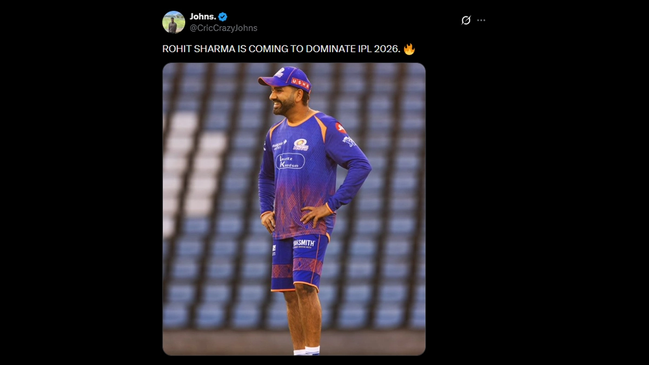Open the Johns. display name link
Viewport: 649px width, 365px height.
click(203, 17)
